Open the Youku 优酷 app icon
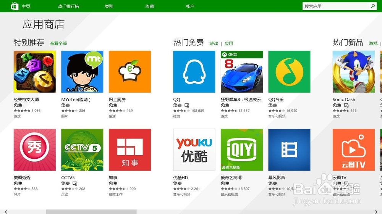This screenshot has height=214, width=382. [x=194, y=150]
